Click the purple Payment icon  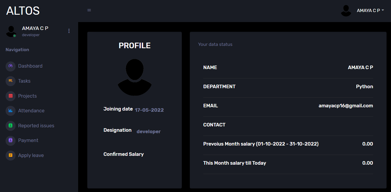click(x=11, y=140)
